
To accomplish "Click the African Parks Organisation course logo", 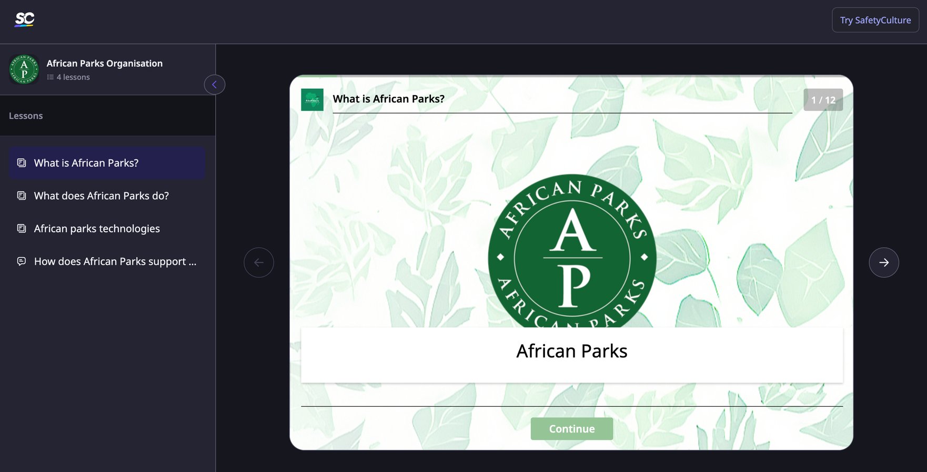I will (x=24, y=69).
